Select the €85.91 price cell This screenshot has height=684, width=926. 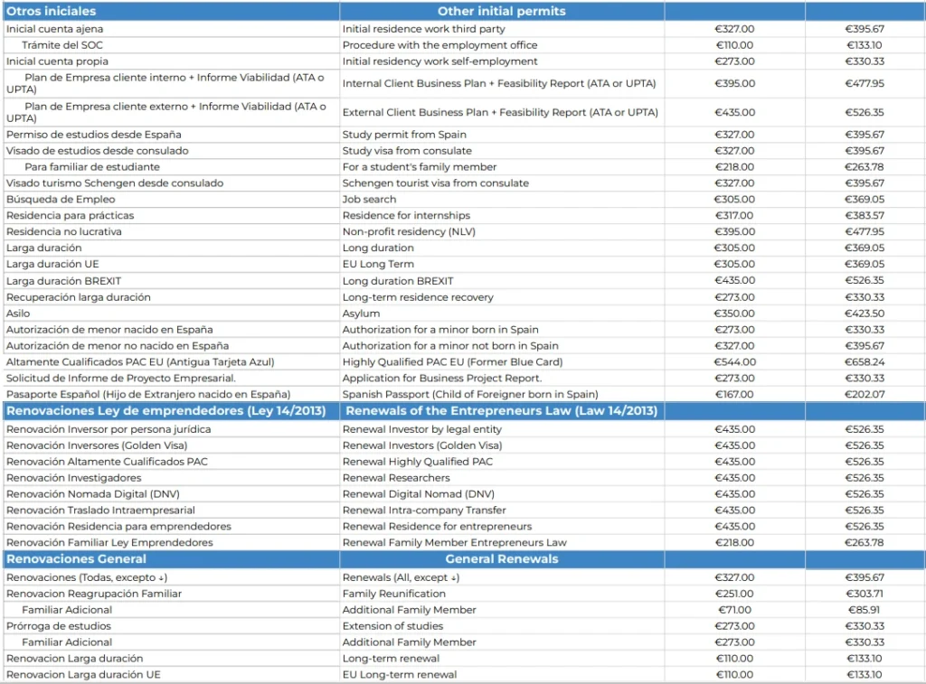[x=864, y=610]
